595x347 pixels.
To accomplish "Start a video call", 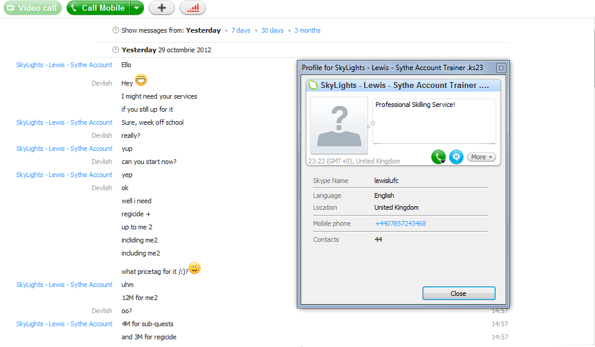I will point(33,8).
